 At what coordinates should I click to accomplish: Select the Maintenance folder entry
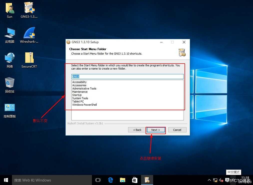click(x=80, y=92)
